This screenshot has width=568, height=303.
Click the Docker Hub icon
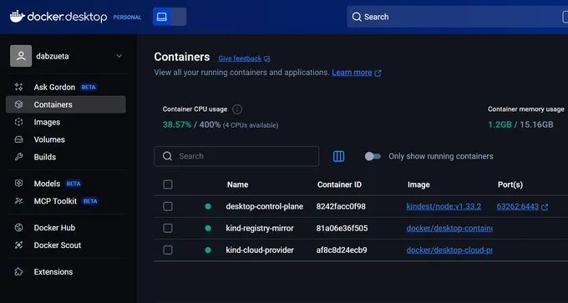[x=19, y=228]
